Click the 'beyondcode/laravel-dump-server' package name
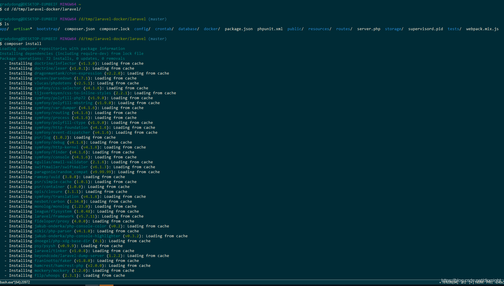 coord(69,256)
